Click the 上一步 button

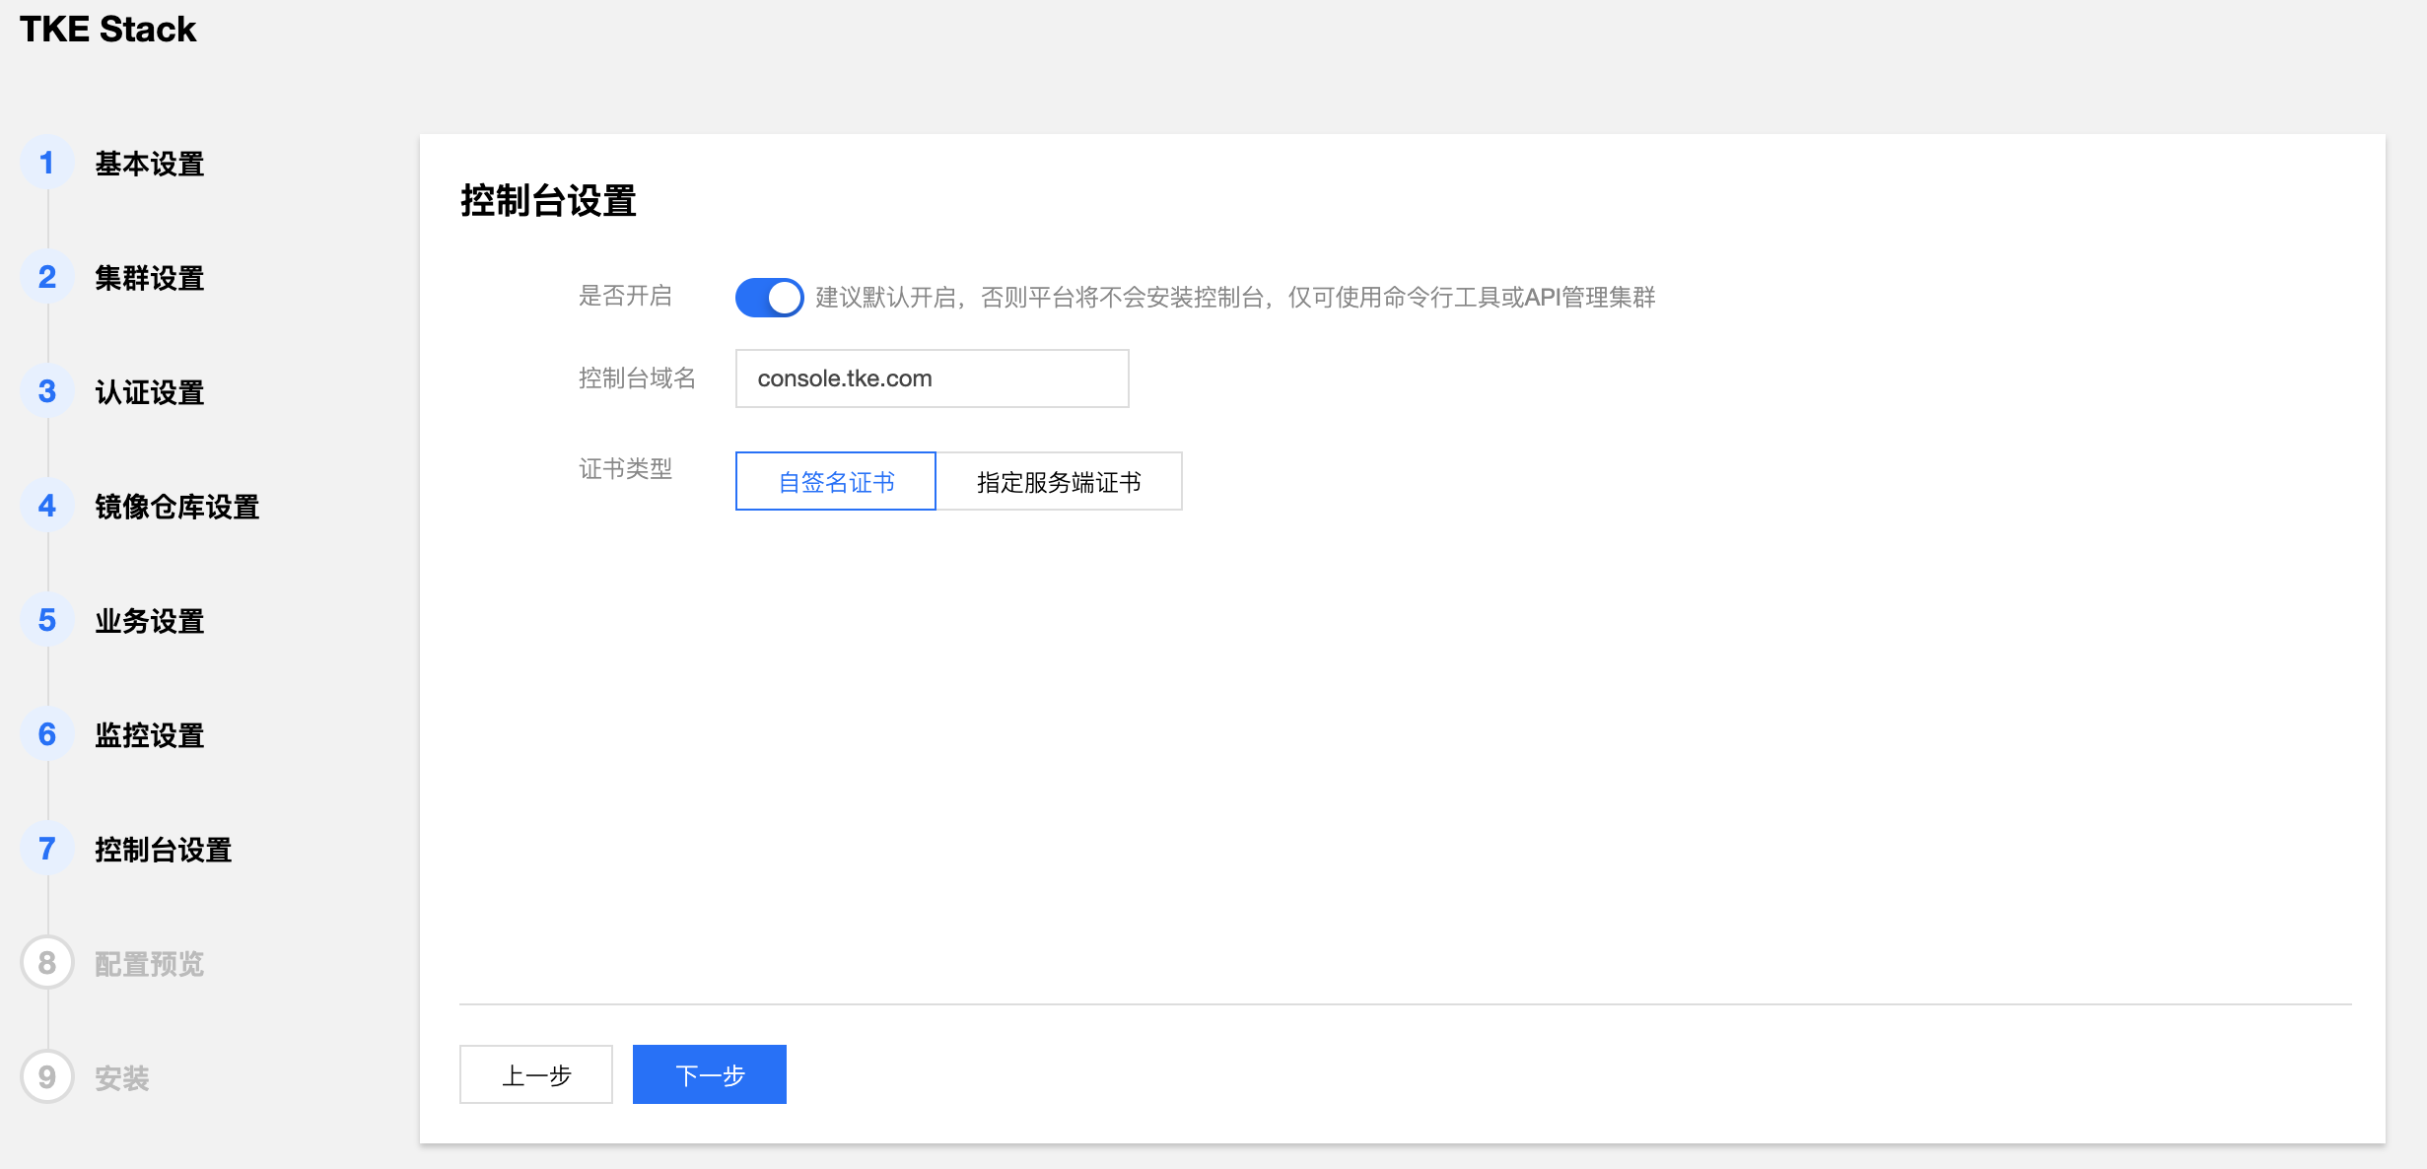pos(535,1074)
